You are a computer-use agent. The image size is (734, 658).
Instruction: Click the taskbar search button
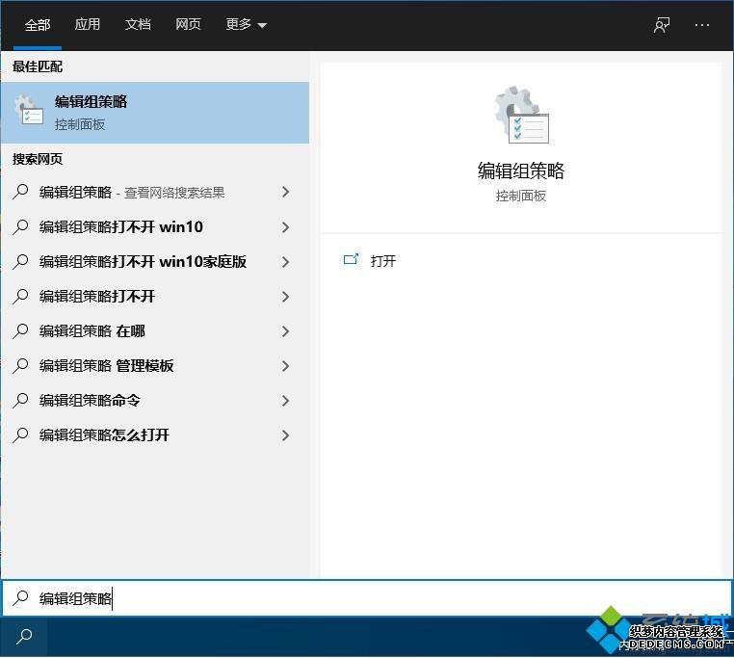[x=24, y=637]
